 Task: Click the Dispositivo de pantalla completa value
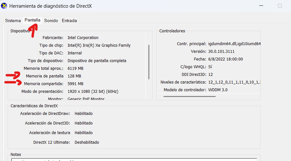pos(97,61)
